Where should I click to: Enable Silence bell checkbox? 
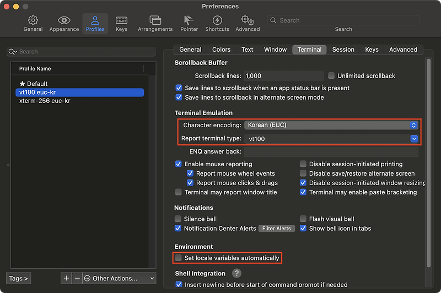(x=178, y=219)
